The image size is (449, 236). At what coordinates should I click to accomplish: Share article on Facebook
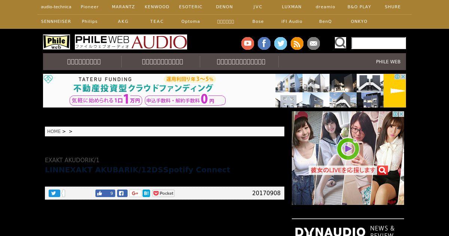(x=122, y=193)
